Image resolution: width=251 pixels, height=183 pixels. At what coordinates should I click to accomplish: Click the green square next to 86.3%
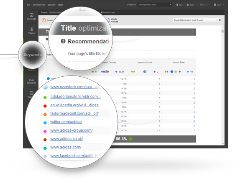pos(131,139)
